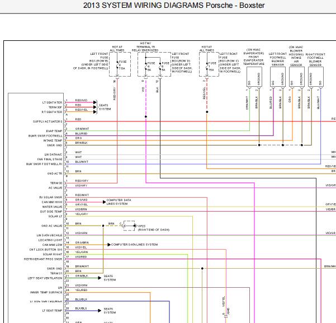Click the LEFT SEAT VENTILATION label
This screenshot has height=323, width=336.
coord(45,278)
